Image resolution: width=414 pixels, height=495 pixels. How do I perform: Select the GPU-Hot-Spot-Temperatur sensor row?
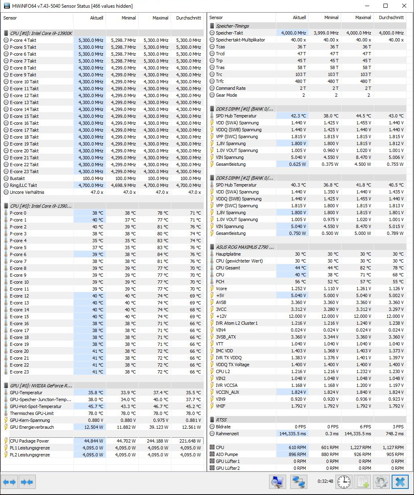[36, 406]
